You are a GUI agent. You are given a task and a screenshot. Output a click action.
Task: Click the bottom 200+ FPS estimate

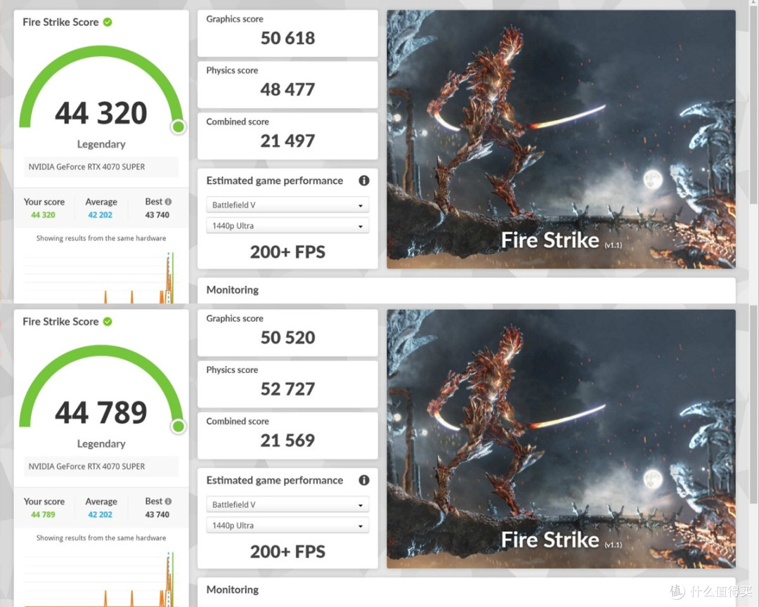point(287,551)
